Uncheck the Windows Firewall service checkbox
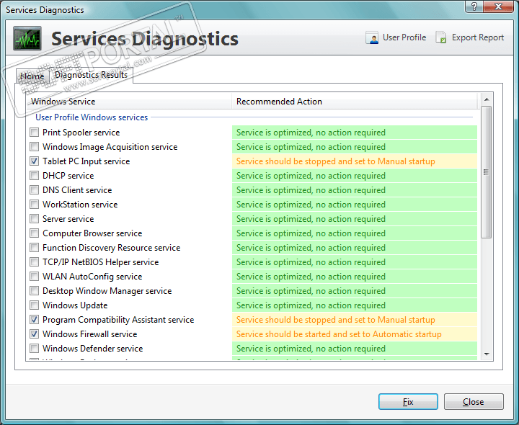519x425 pixels. point(35,334)
